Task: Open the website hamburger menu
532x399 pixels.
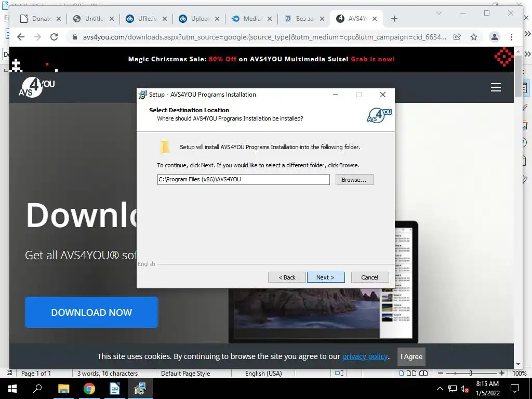Action: (496, 87)
